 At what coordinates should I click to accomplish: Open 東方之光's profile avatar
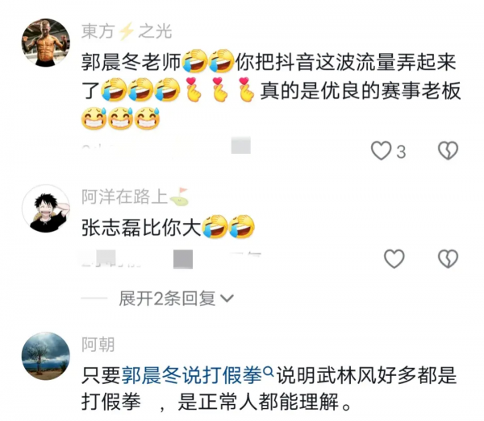[46, 42]
